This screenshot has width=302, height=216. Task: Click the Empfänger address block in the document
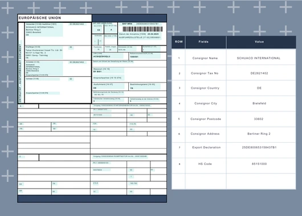pyautogui.click(x=44, y=52)
